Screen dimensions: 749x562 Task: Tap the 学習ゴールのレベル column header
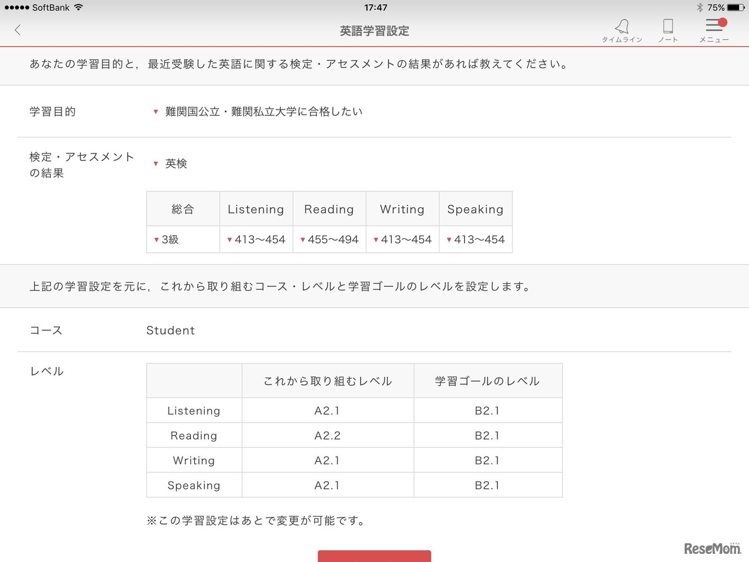[487, 381]
